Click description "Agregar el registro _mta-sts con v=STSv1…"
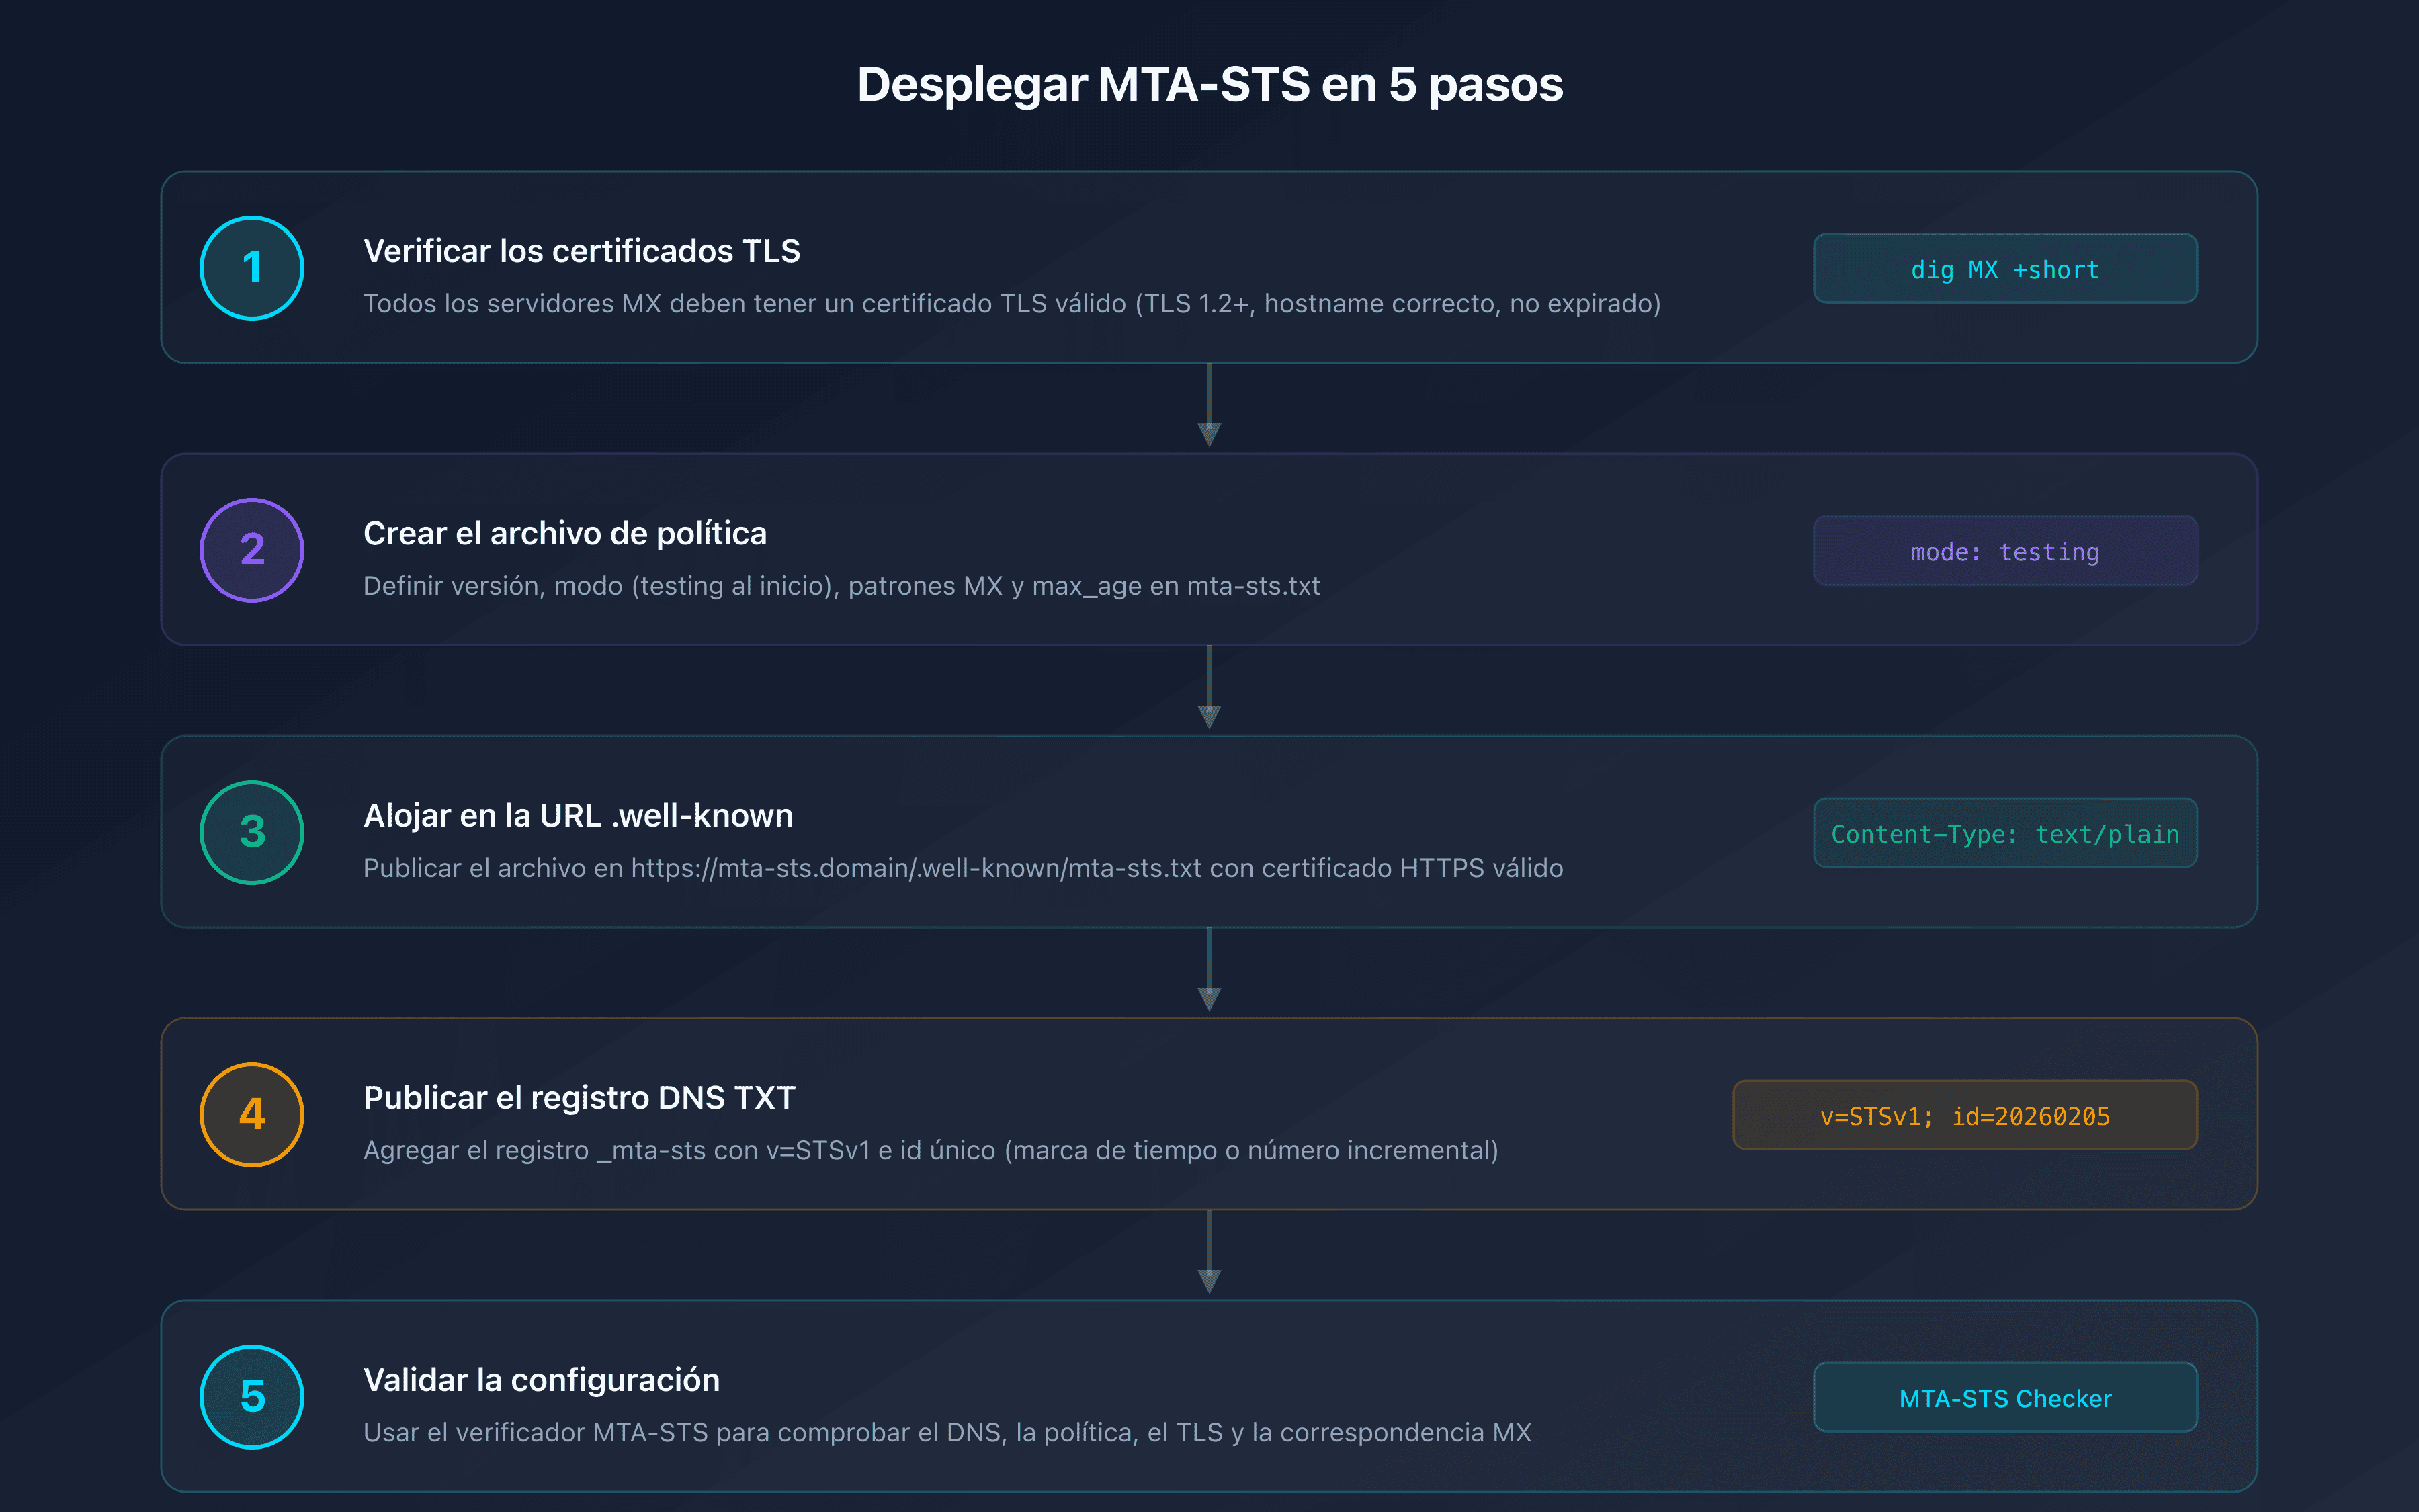This screenshot has width=2419, height=1512. (931, 1150)
